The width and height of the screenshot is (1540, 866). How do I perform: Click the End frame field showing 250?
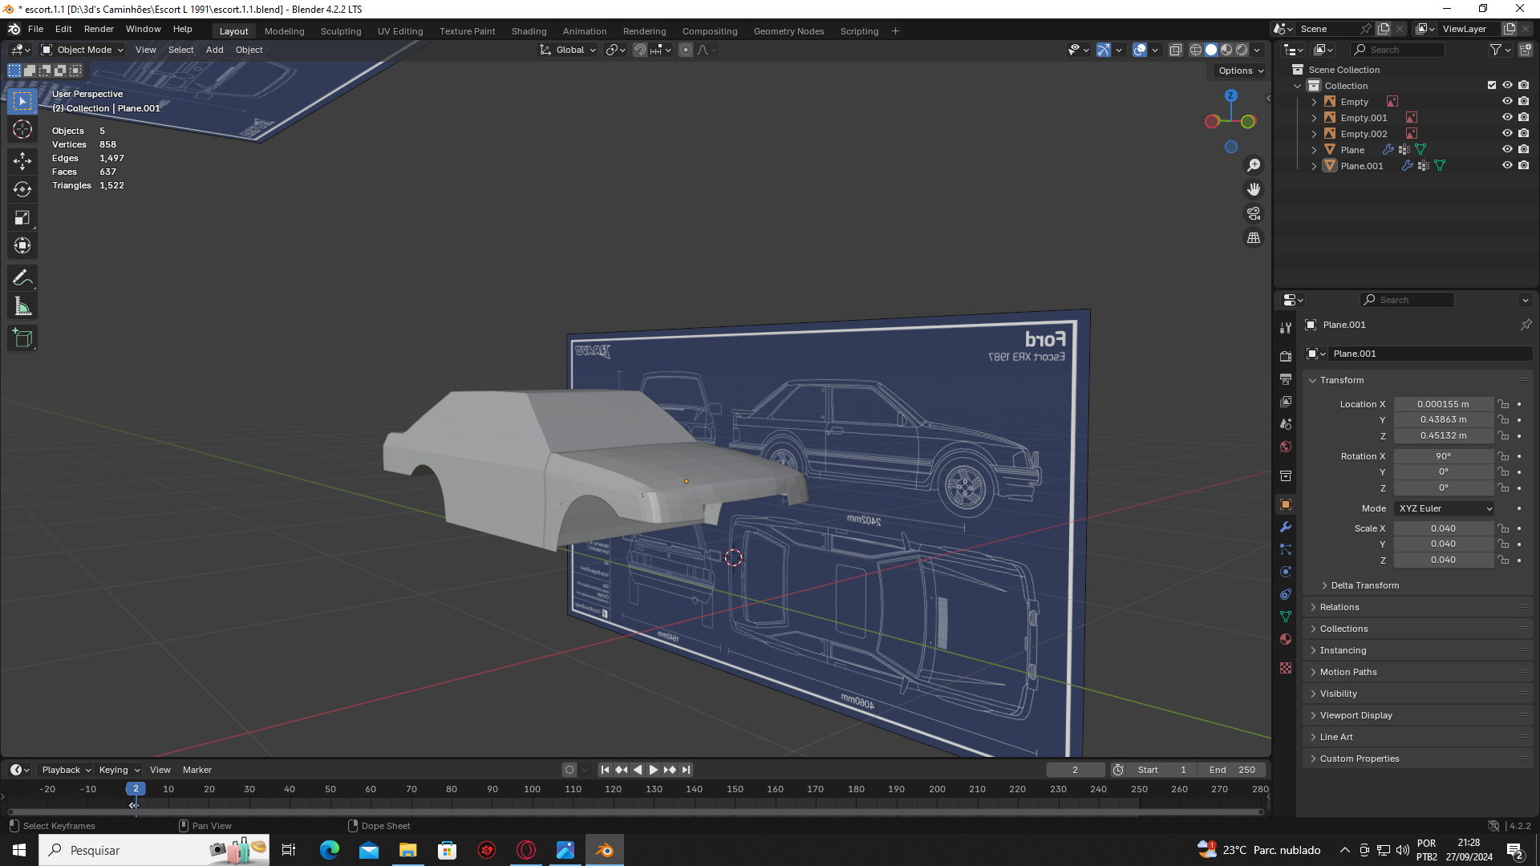click(x=1232, y=770)
